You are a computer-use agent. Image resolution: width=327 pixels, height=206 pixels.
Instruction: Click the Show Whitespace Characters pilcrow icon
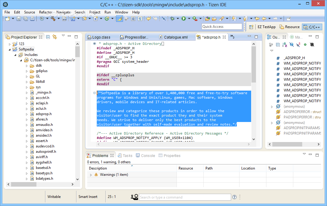point(140,19)
